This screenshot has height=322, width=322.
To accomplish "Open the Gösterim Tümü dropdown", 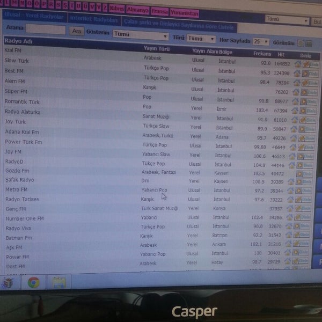I will pyautogui.click(x=141, y=35).
